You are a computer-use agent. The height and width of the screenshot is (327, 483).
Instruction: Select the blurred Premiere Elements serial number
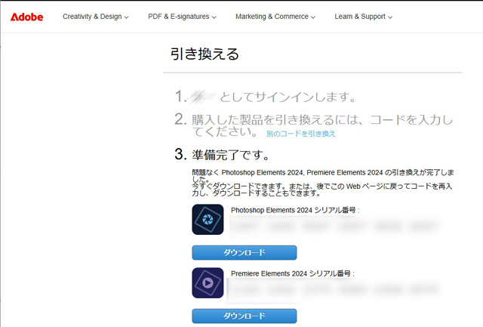click(x=334, y=290)
